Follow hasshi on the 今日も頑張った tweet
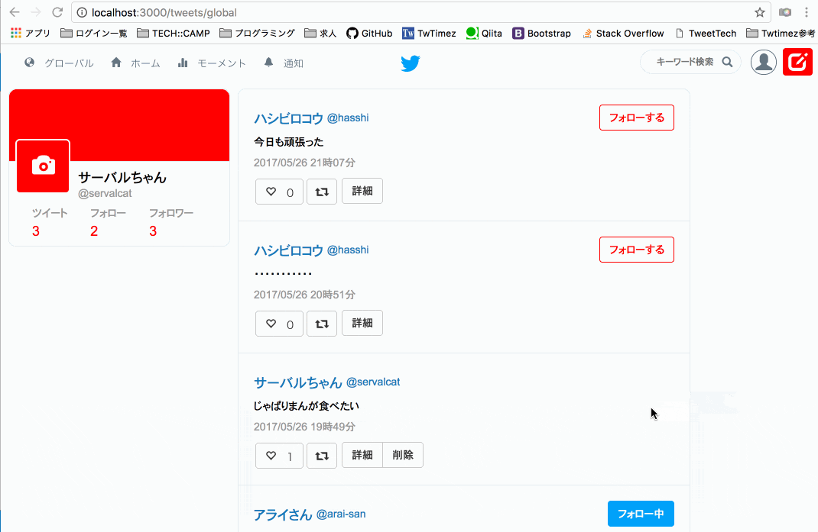 coord(637,118)
